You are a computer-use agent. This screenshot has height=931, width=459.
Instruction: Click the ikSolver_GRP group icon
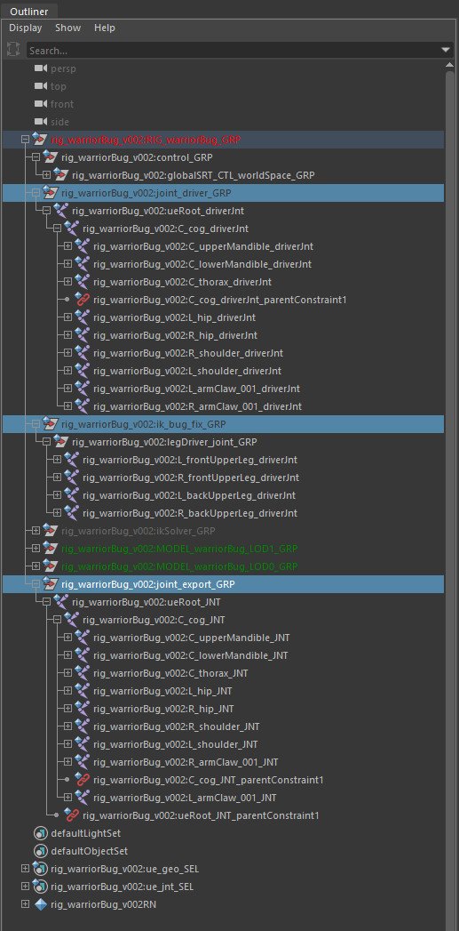(50, 531)
